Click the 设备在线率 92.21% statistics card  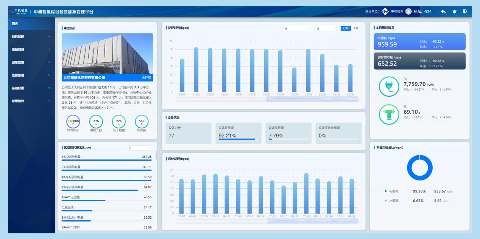click(x=237, y=133)
